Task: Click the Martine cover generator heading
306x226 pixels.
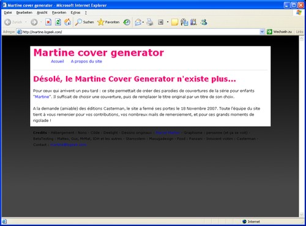Action: coord(99,53)
